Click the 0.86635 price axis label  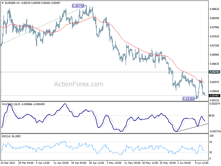coord(215,64)
